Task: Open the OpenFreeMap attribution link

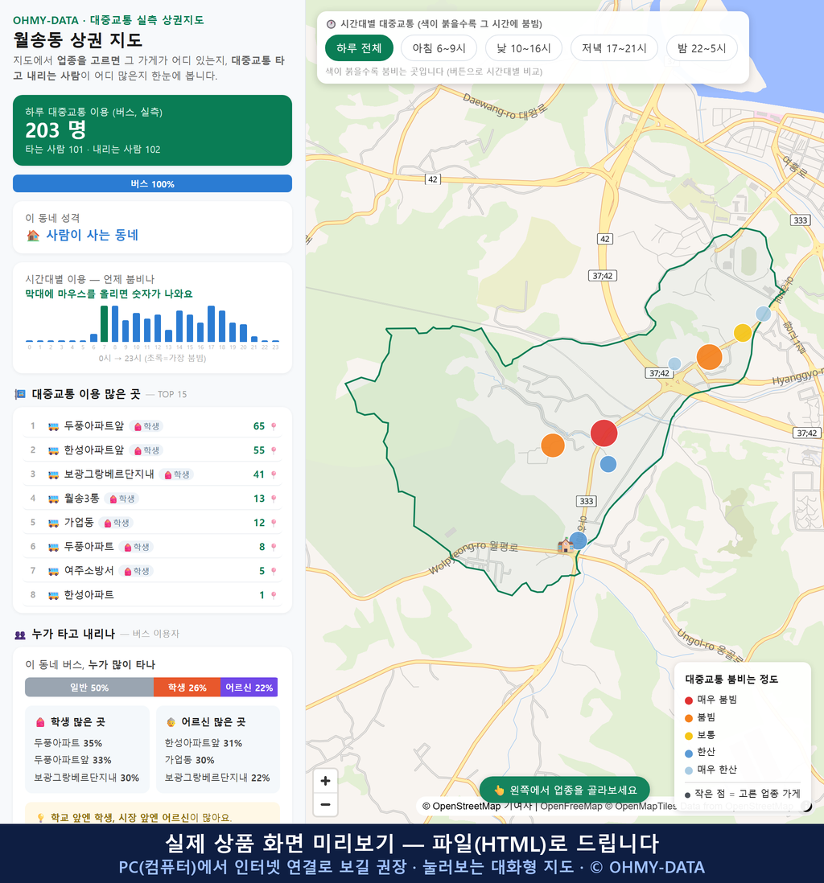Action: pos(571,807)
